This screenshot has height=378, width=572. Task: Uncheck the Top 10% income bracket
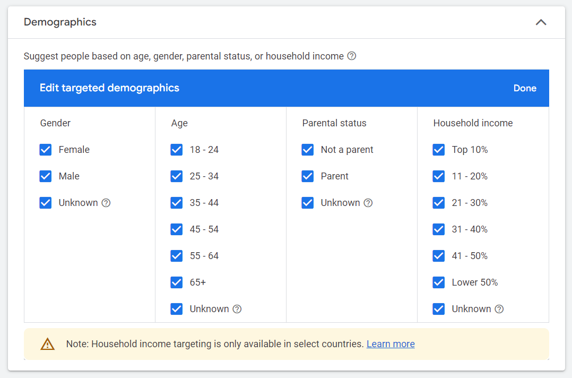439,150
